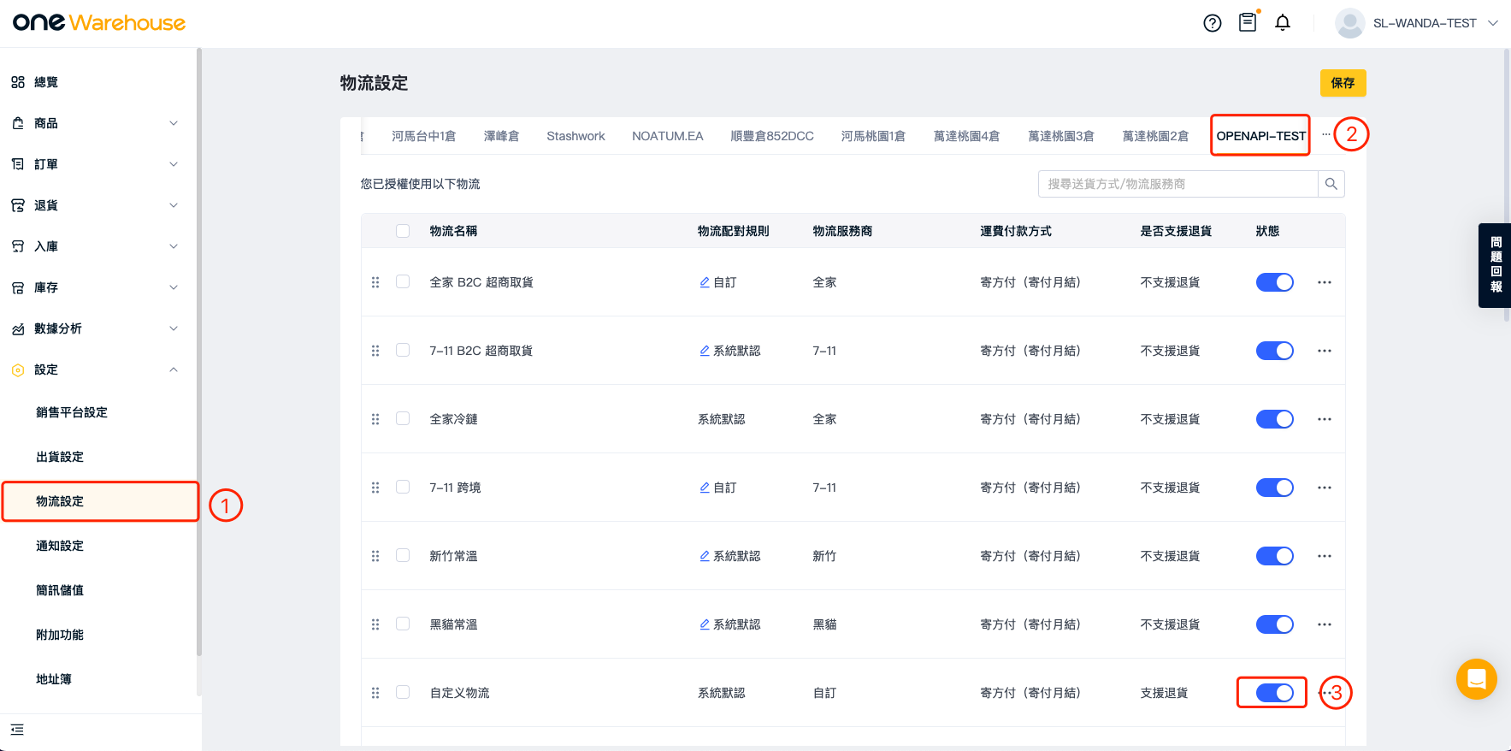Screen dimensions: 1511x751
Task: Edit matching rule for 黑貓常溫
Action: (x=705, y=624)
